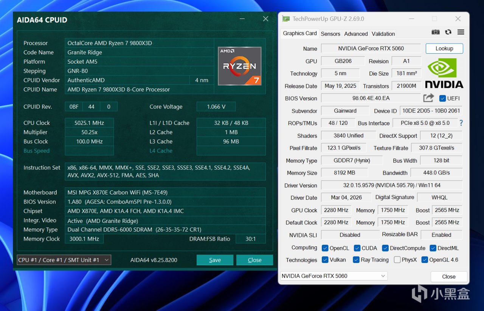This screenshot has height=311, width=484.
Task: Minimize the AIDA64 CPUID window
Action: [243, 19]
